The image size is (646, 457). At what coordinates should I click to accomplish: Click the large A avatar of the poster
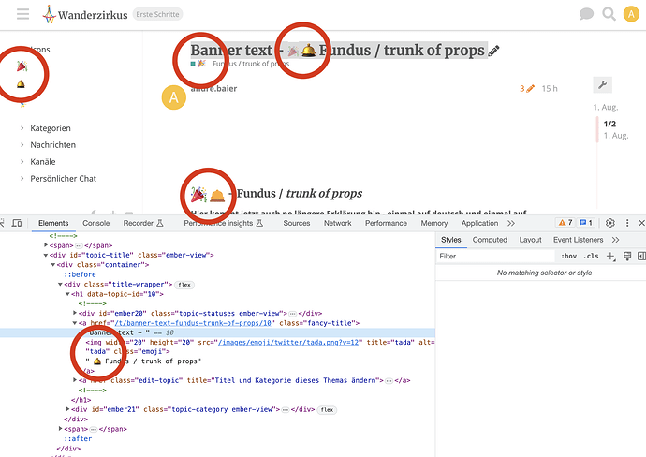tap(174, 97)
